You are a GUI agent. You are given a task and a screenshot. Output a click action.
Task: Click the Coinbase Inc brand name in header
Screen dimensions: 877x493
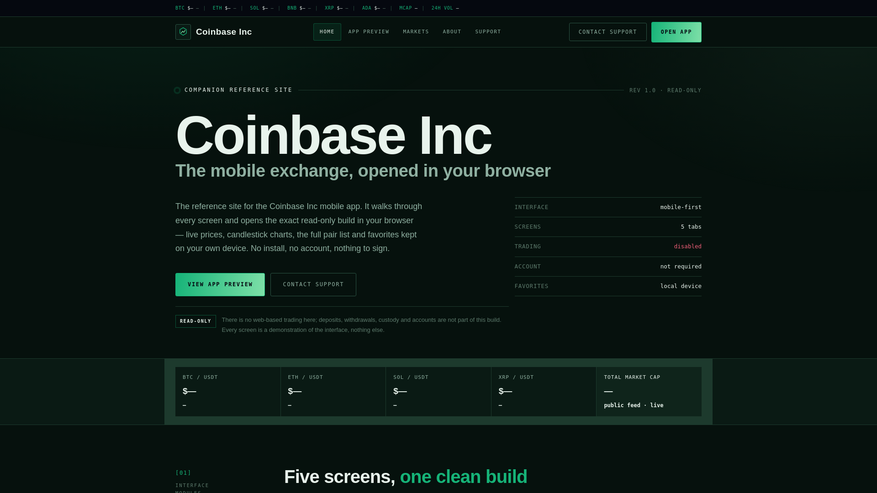[x=224, y=32]
